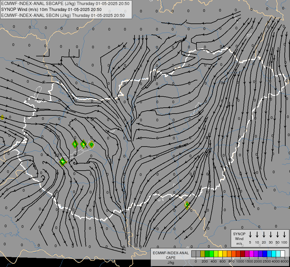This screenshot has height=267, width=290.
Task: Select the green CAPE diamond beside the 227 label
Action: (63, 162)
